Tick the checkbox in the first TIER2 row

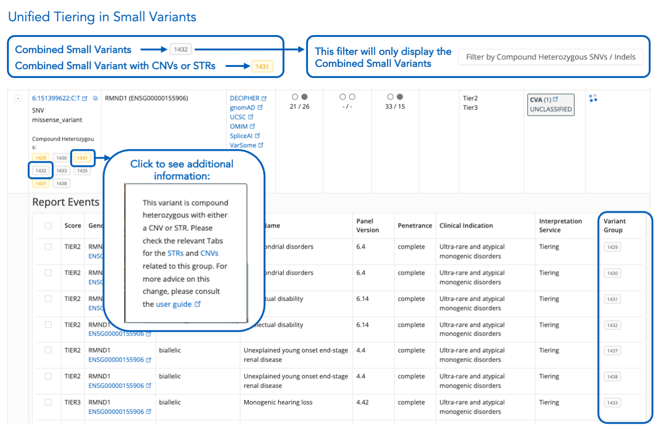[x=48, y=247]
